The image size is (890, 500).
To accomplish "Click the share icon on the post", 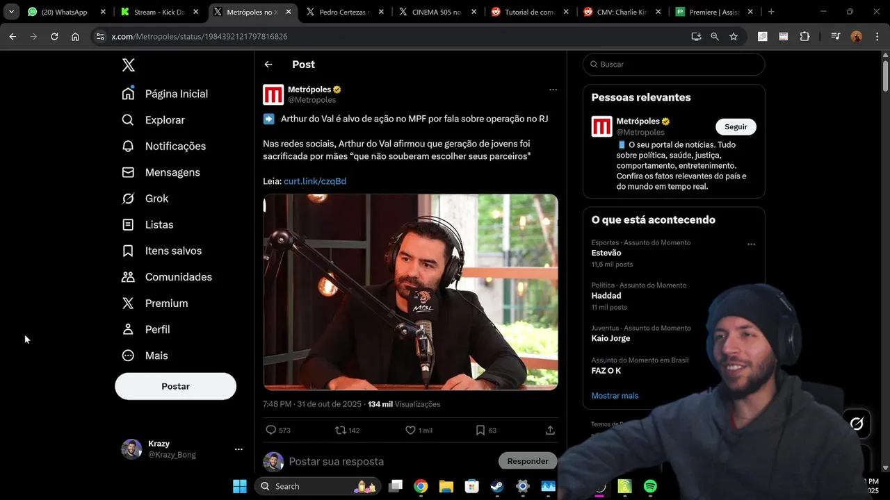I will [x=550, y=430].
